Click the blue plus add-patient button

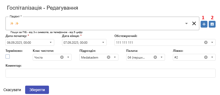(x=204, y=24)
